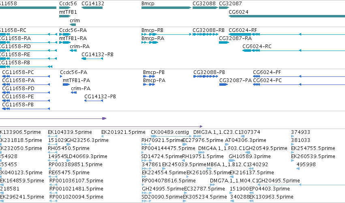Open the CG14132 gene label
The image size is (345, 203).
[x=93, y=4]
